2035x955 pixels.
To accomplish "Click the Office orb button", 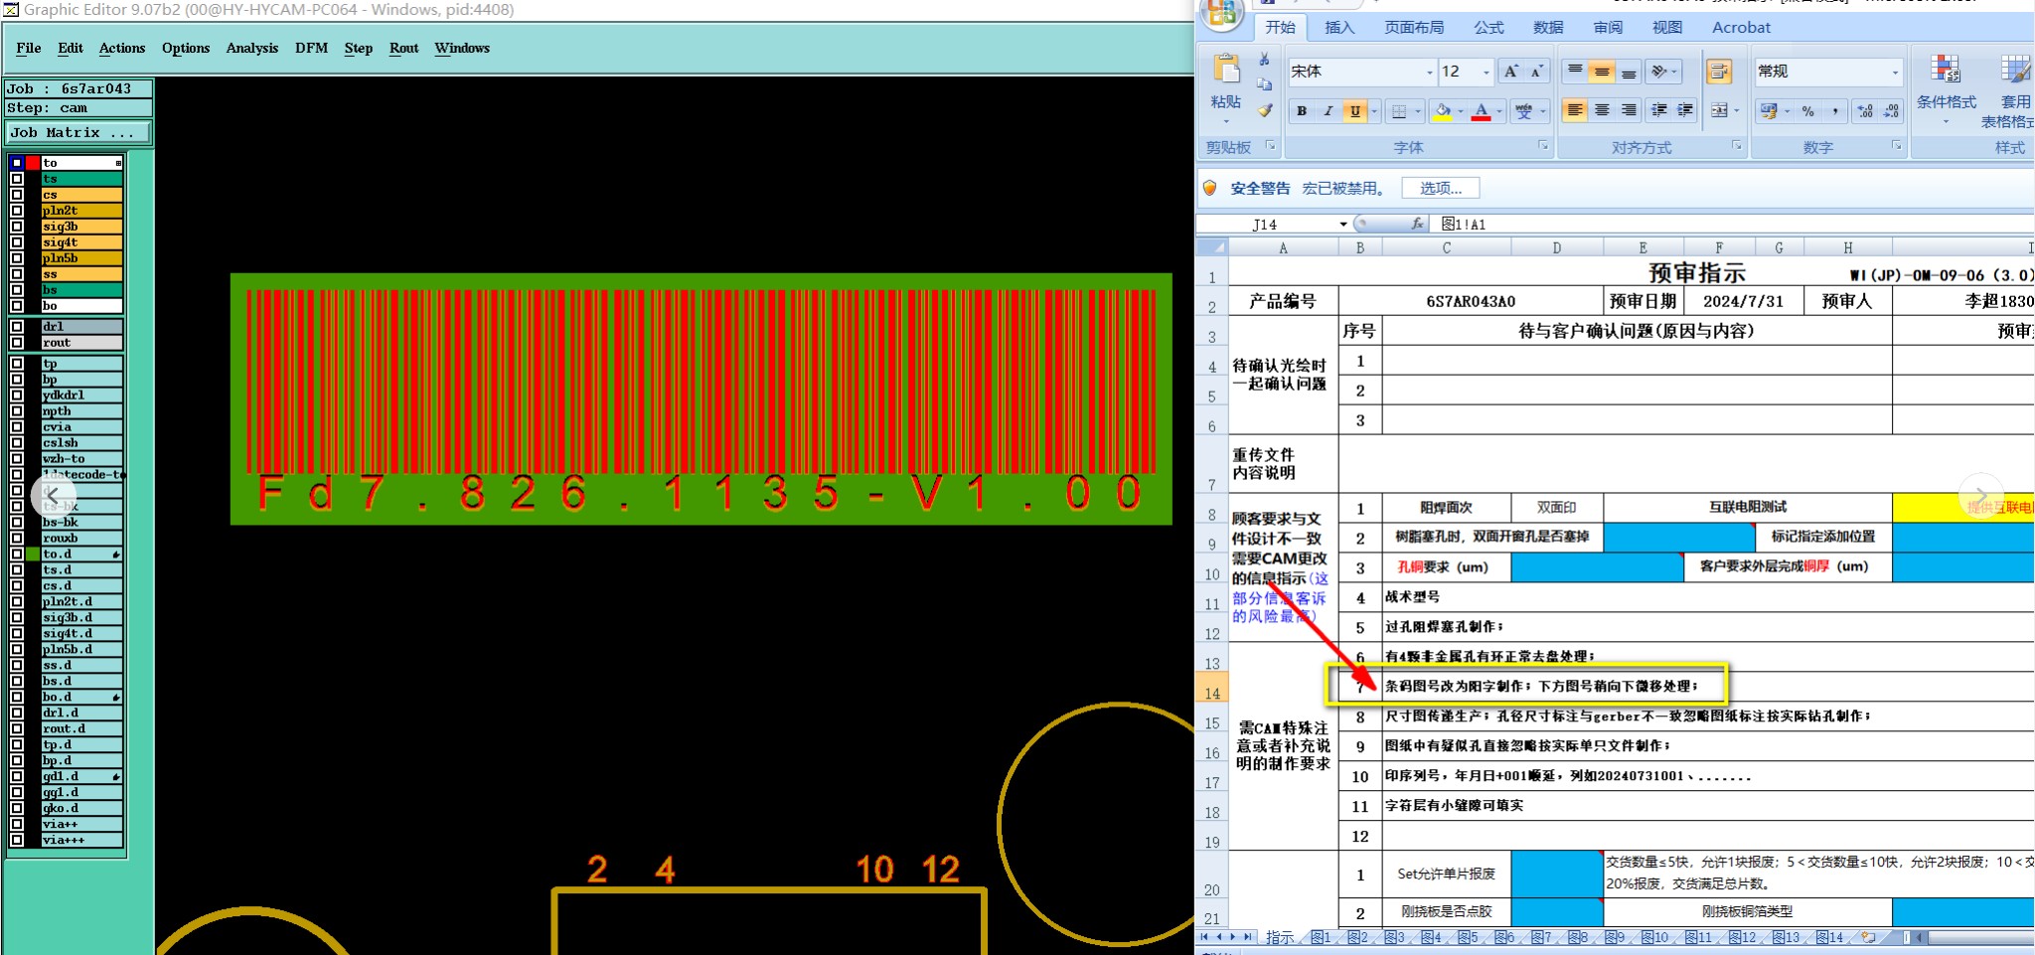I will [x=1222, y=14].
